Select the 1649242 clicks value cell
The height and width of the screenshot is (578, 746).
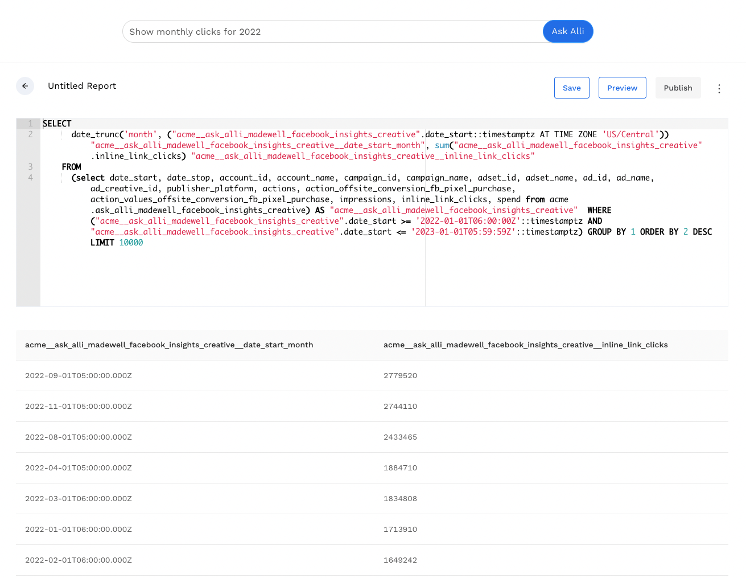coord(400,560)
